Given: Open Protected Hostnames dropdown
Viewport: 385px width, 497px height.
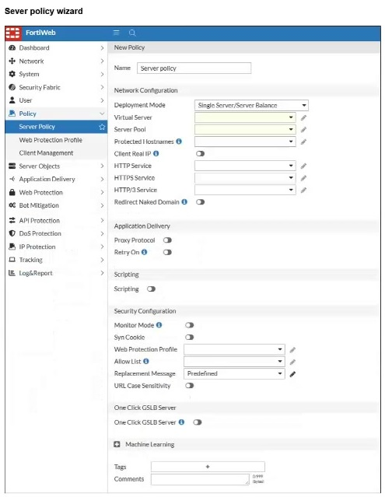Looking at the screenshot, I should point(245,142).
